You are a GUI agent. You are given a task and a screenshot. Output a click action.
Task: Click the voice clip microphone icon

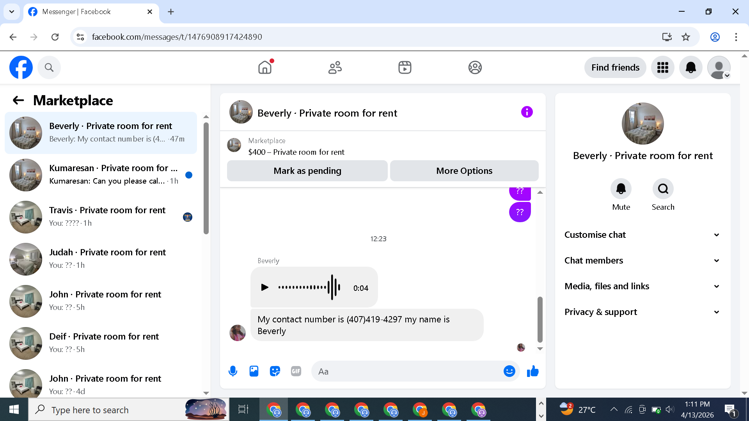click(233, 371)
